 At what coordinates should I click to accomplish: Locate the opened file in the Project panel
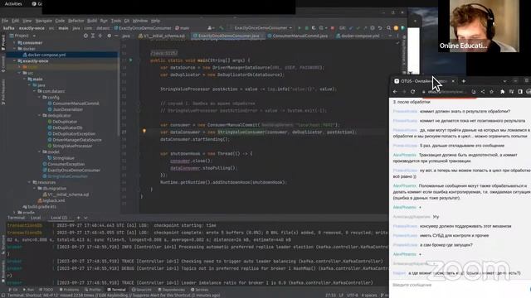[85, 36]
